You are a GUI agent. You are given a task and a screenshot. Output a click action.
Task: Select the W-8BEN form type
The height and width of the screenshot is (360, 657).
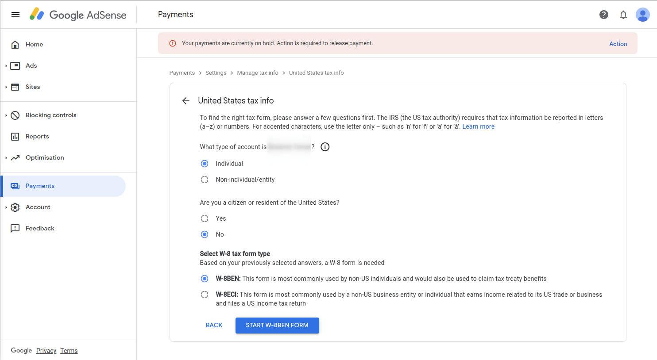tap(205, 279)
